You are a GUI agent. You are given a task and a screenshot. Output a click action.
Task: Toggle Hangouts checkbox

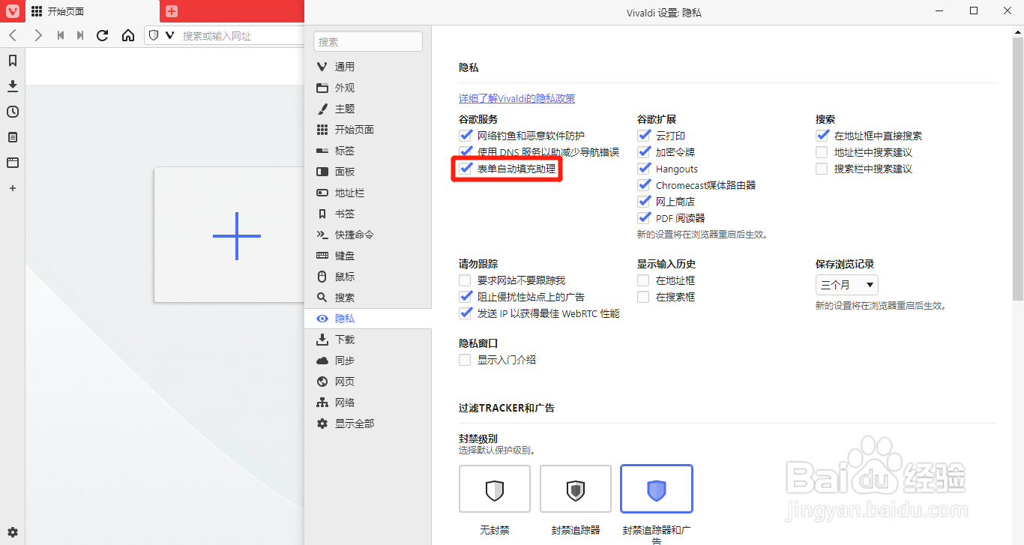[x=644, y=169]
